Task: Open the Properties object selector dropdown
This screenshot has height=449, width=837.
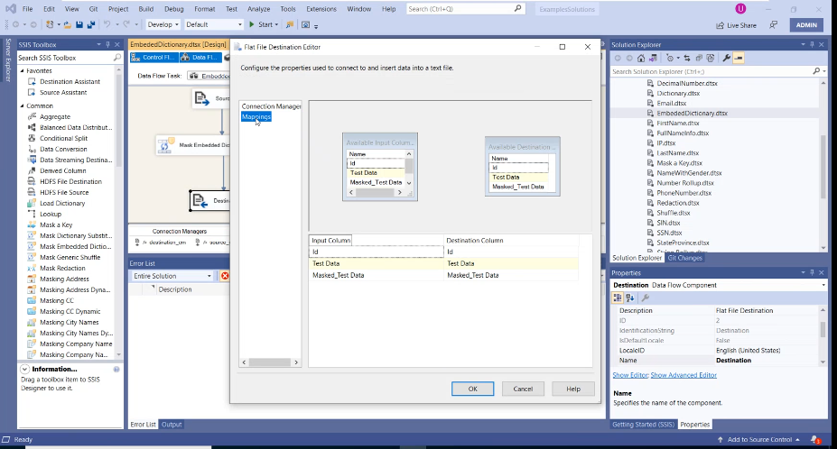Action: [x=823, y=285]
